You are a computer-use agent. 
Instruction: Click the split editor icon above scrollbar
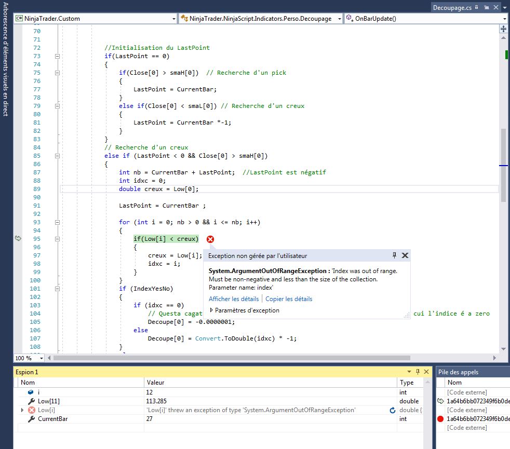pyautogui.click(x=503, y=30)
